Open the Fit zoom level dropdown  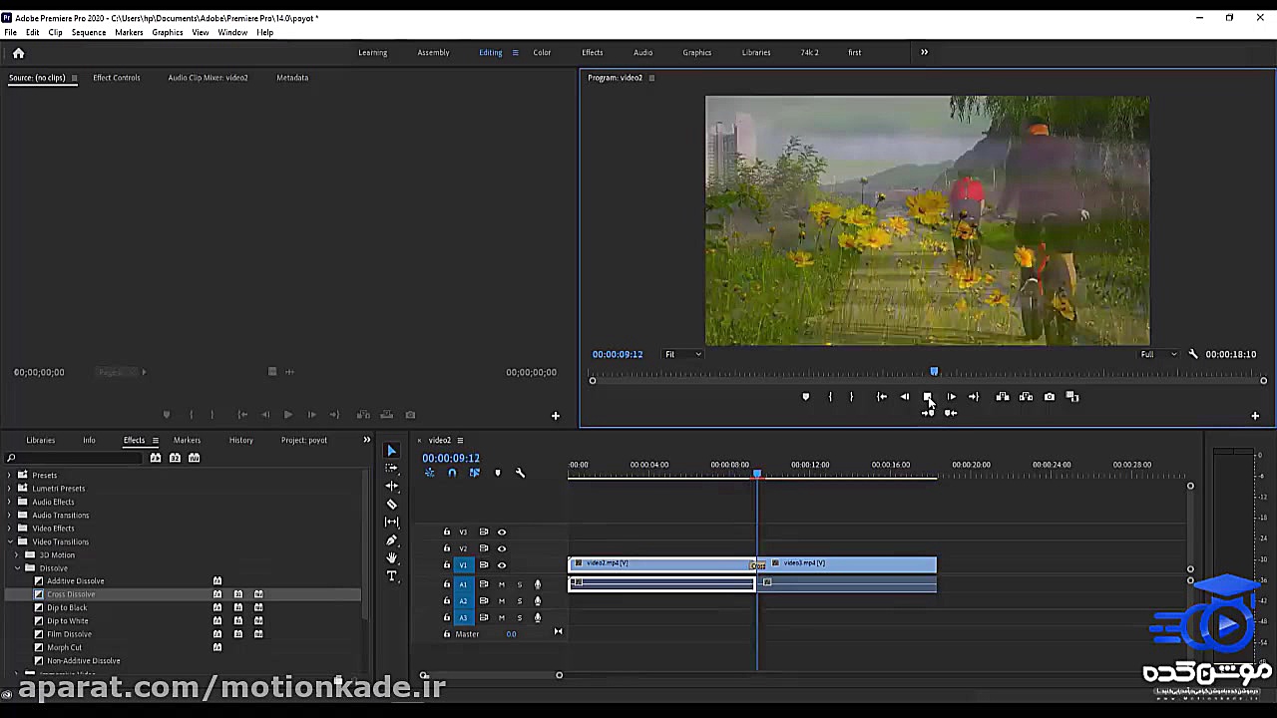coord(683,354)
